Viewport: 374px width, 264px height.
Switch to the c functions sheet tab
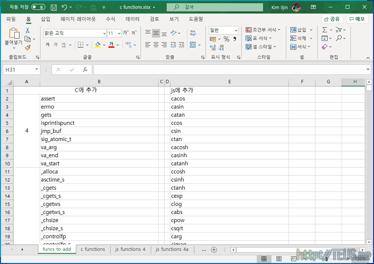[93, 249]
